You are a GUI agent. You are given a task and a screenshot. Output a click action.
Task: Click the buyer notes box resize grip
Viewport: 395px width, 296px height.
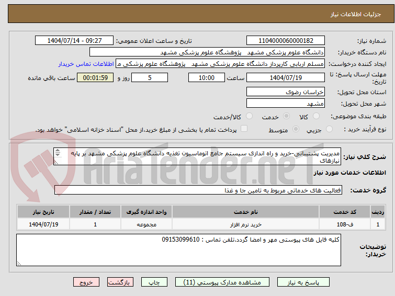[x=19, y=264]
